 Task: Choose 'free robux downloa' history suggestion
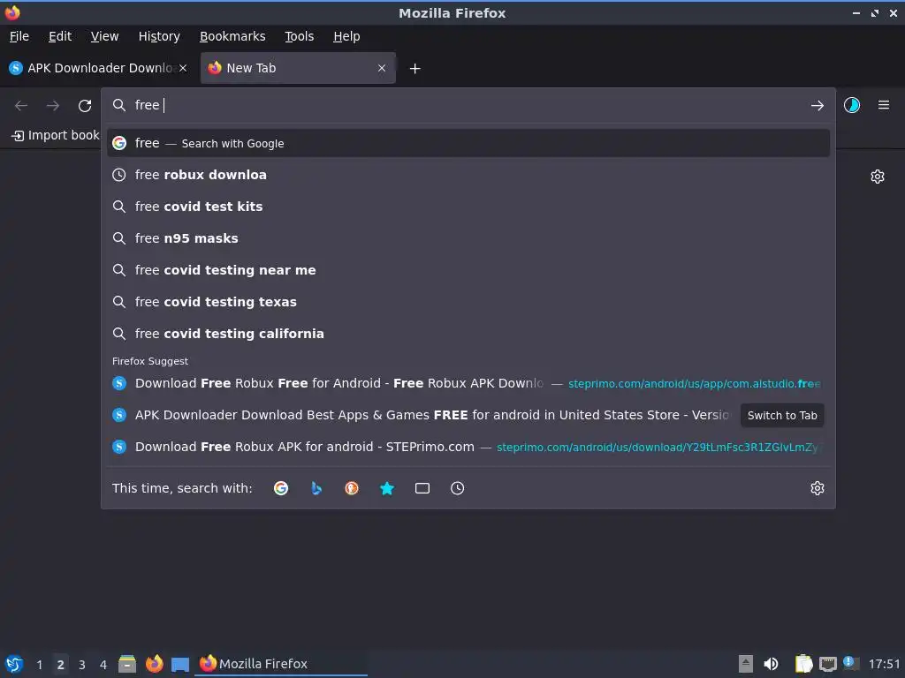click(x=468, y=175)
